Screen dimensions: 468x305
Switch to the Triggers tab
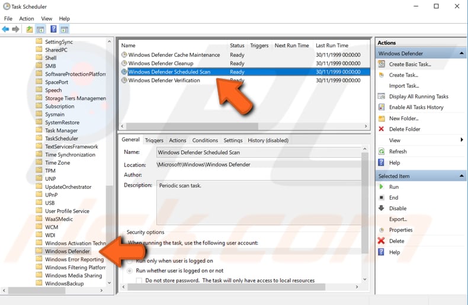click(x=154, y=140)
